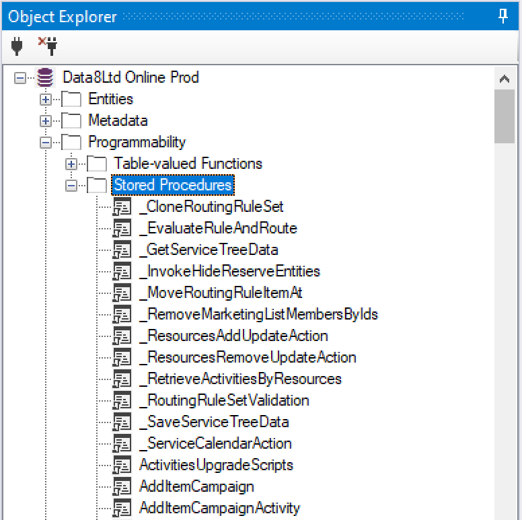Pin the Object Explorer panel
The height and width of the screenshot is (520, 522).
[x=503, y=16]
